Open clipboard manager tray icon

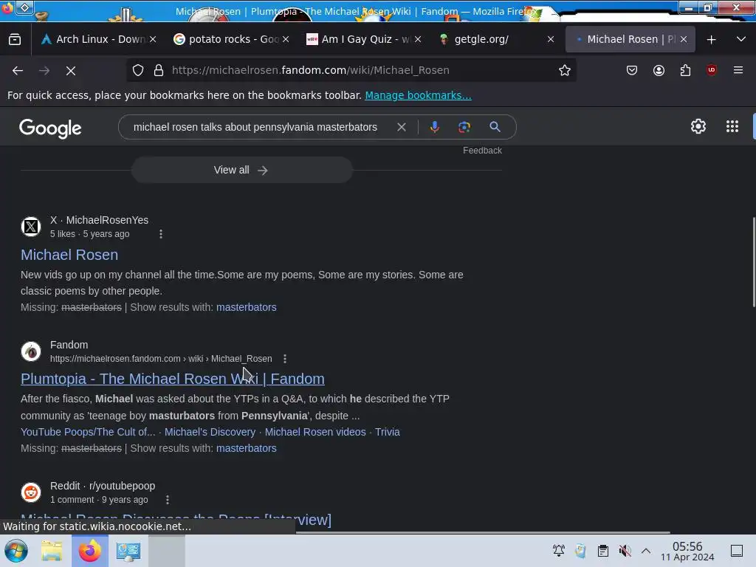[602, 551]
